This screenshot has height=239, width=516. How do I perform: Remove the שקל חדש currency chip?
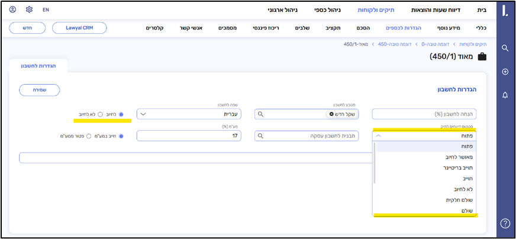coord(331,114)
